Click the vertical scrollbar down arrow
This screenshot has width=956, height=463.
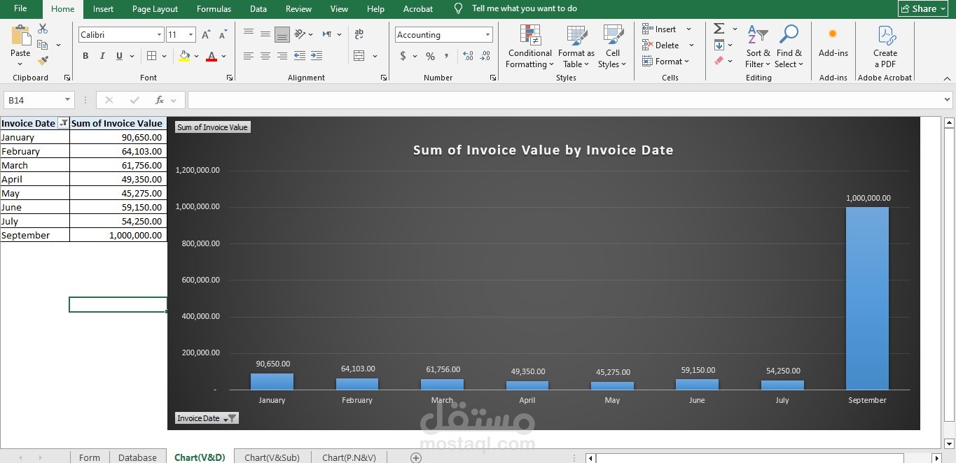(949, 443)
